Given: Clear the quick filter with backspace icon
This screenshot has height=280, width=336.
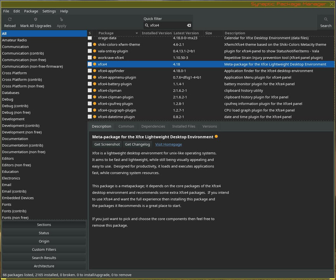Looking at the screenshot, I should coord(189,25).
